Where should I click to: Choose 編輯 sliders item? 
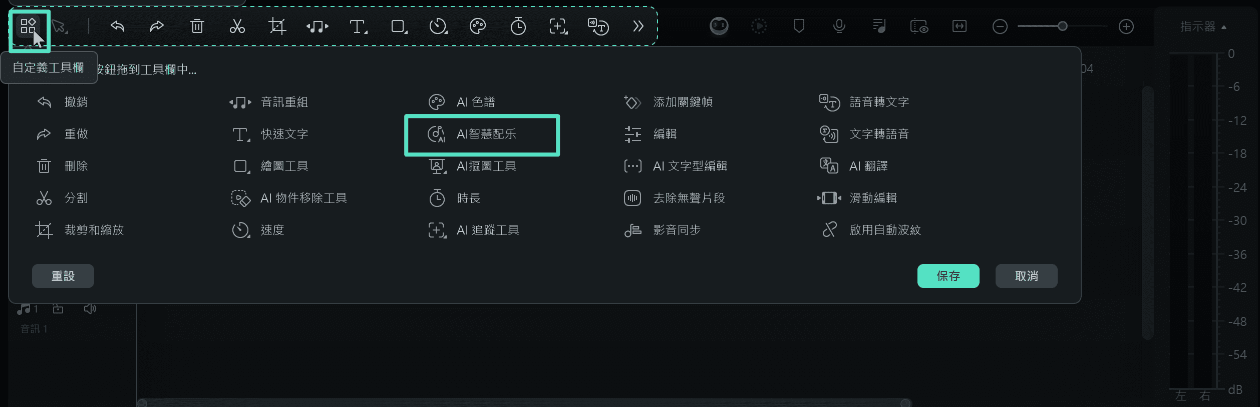point(650,134)
